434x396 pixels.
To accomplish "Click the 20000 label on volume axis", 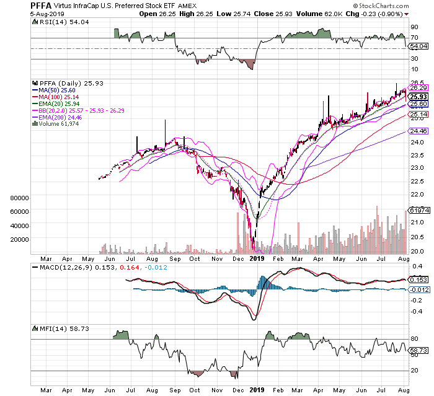I will (19, 240).
